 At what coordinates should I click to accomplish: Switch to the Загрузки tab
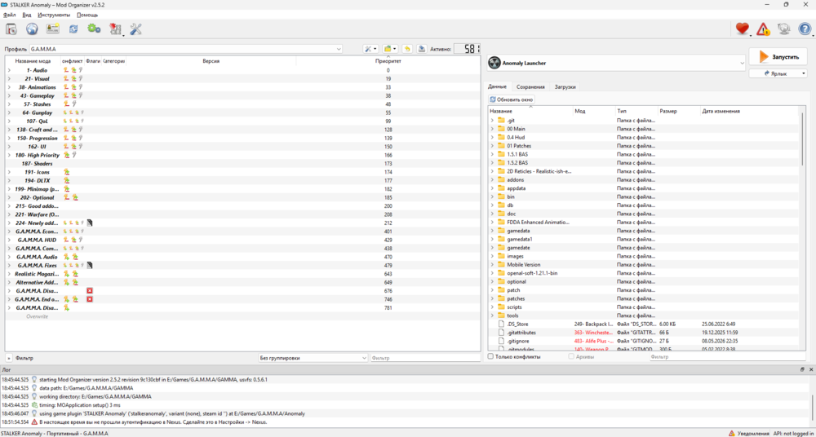tap(565, 87)
